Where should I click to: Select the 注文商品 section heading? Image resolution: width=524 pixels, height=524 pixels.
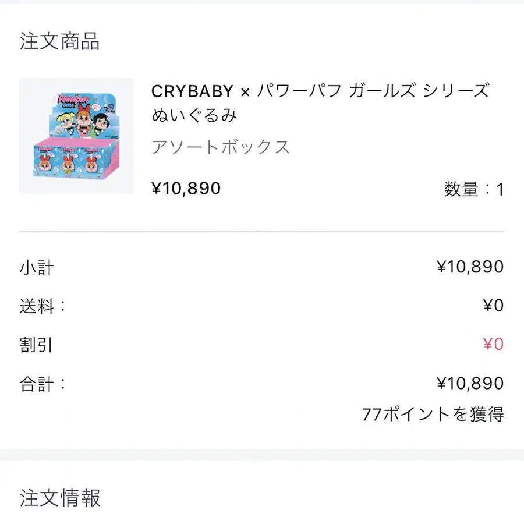(60, 41)
